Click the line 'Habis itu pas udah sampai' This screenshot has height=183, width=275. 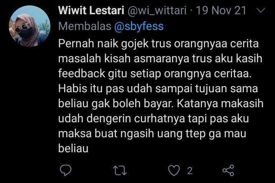tap(125, 88)
